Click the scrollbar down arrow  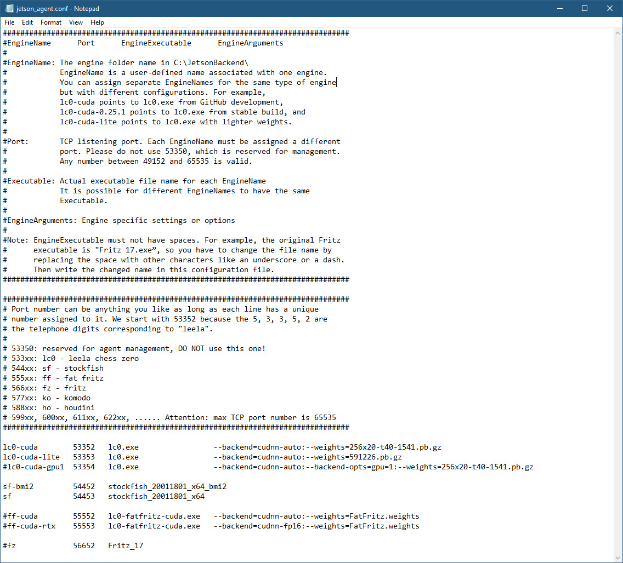pyautogui.click(x=618, y=558)
